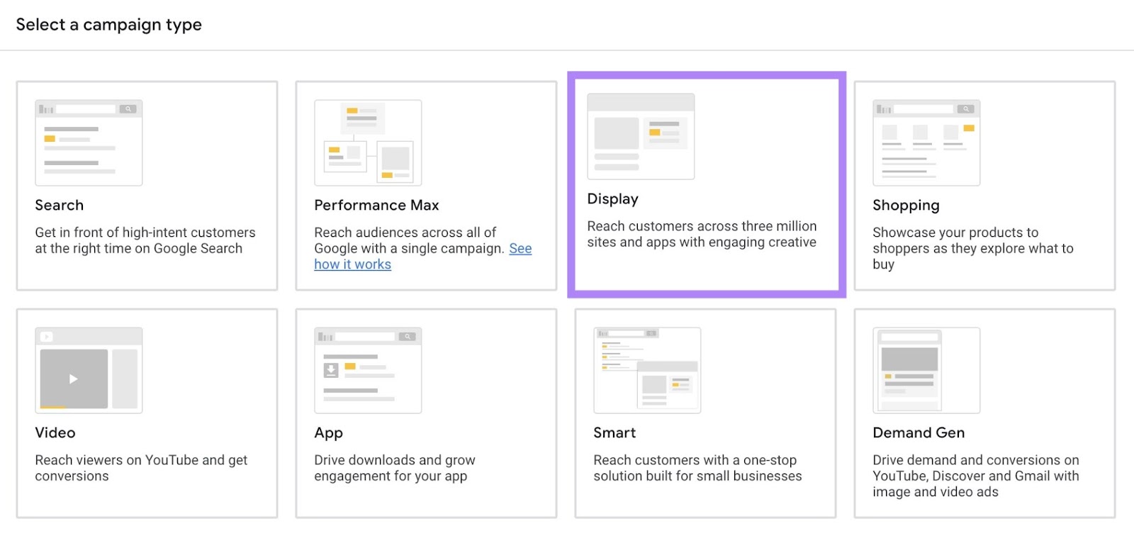This screenshot has width=1134, height=538.
Task: Click the Search campaign illustration icon
Action: (89, 142)
